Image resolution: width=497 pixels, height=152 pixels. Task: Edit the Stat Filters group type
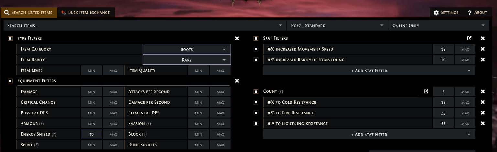point(469,38)
